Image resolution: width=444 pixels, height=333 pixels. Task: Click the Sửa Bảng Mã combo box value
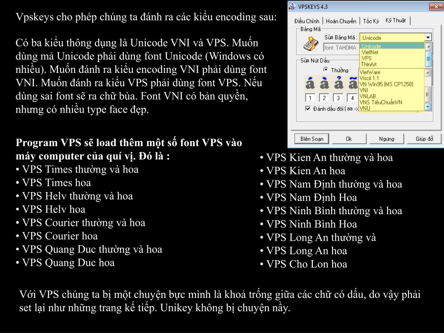click(x=392, y=37)
